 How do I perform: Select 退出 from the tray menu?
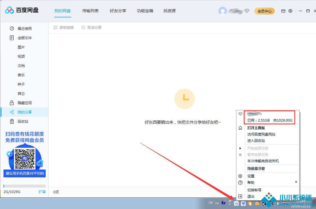click(x=251, y=197)
